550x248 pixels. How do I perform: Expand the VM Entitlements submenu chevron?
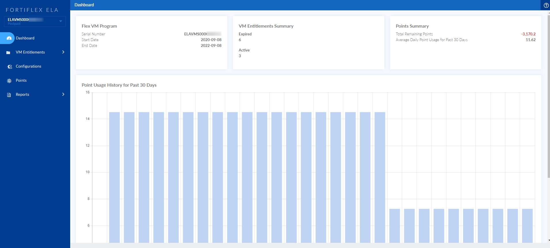click(x=63, y=52)
